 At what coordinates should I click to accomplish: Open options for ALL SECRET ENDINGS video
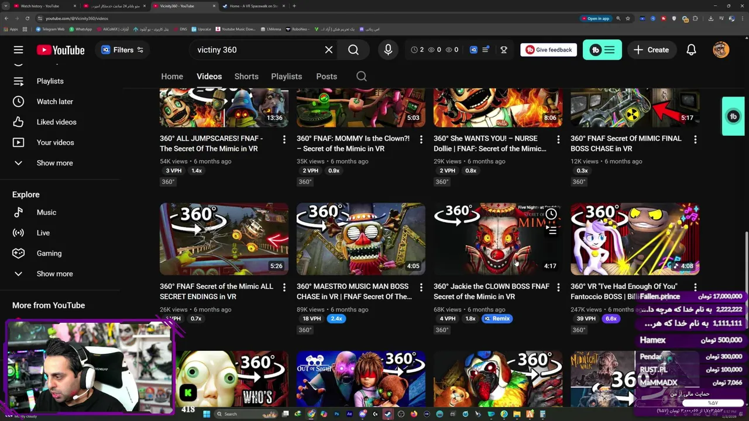coord(284,287)
